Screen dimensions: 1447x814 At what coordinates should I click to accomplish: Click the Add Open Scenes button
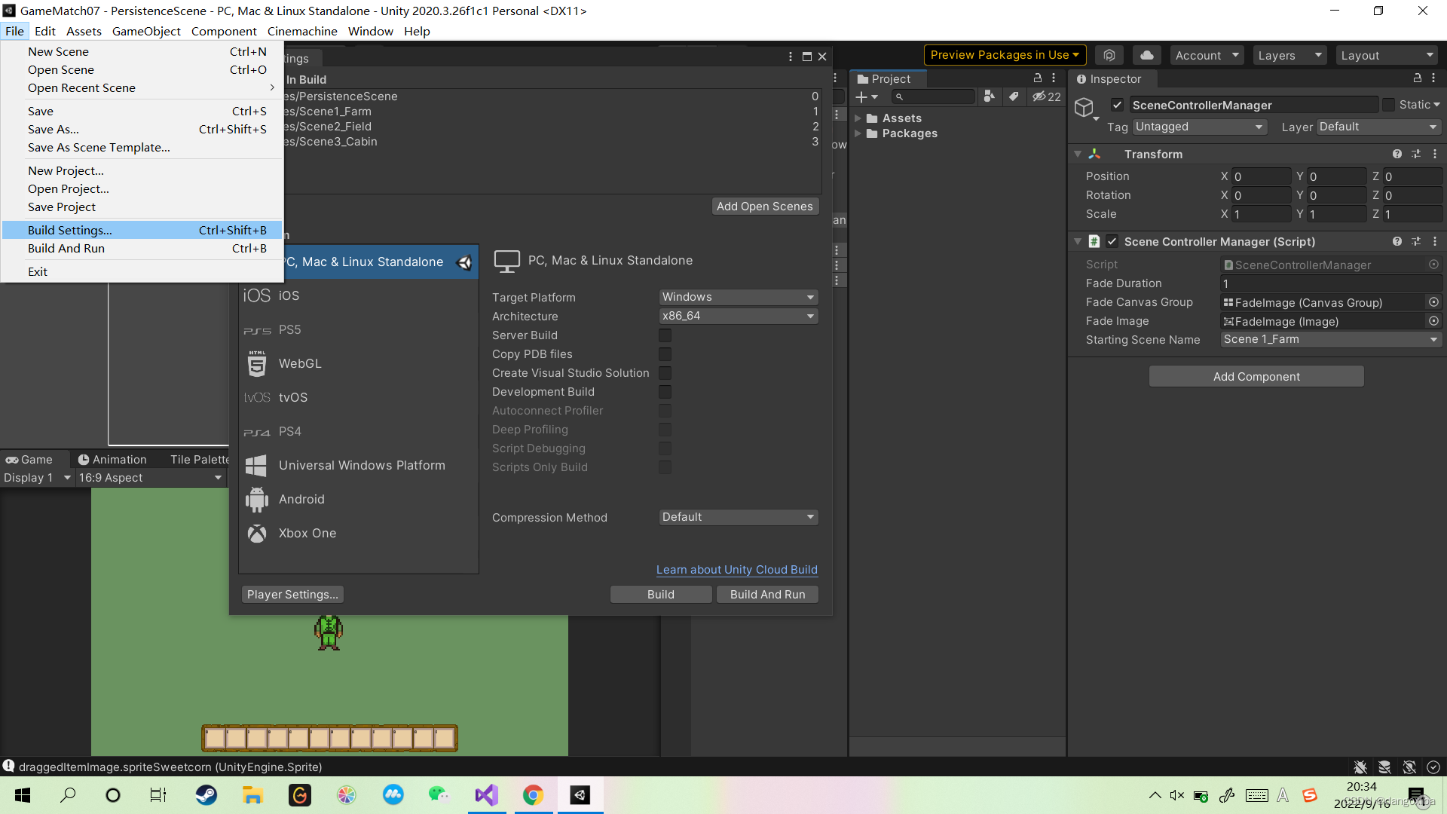click(765, 207)
